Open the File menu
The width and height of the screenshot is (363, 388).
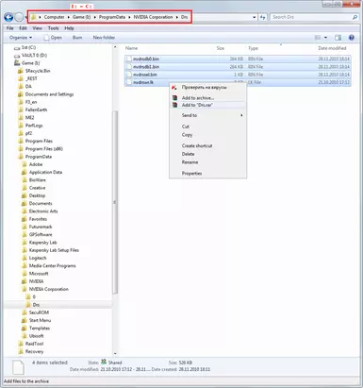click(10, 28)
